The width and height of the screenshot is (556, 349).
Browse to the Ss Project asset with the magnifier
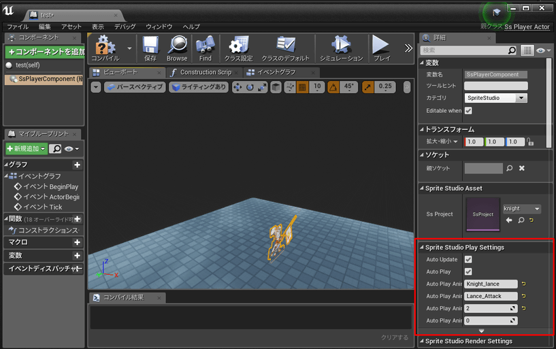[x=521, y=220]
